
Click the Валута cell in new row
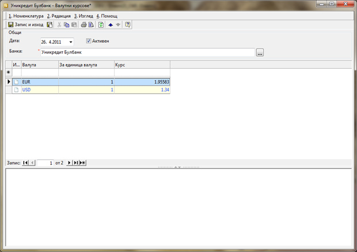pos(40,73)
